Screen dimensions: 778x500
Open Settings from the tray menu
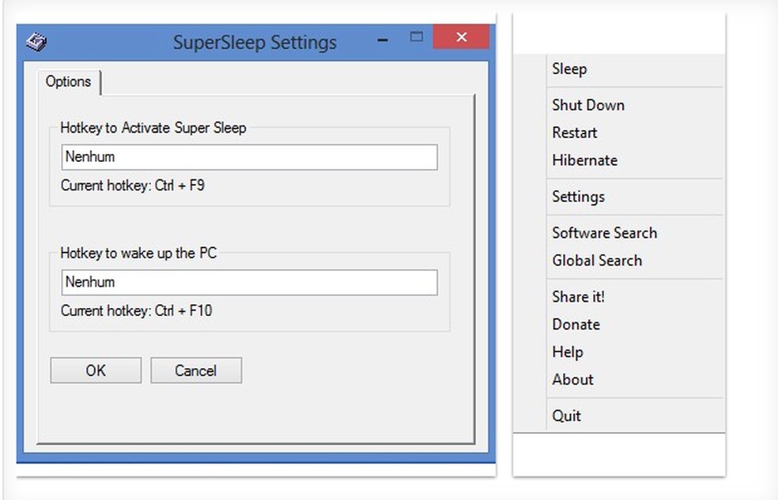click(x=578, y=197)
